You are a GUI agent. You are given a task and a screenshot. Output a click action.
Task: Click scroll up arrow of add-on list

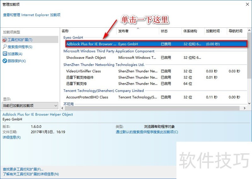[x=249, y=30]
